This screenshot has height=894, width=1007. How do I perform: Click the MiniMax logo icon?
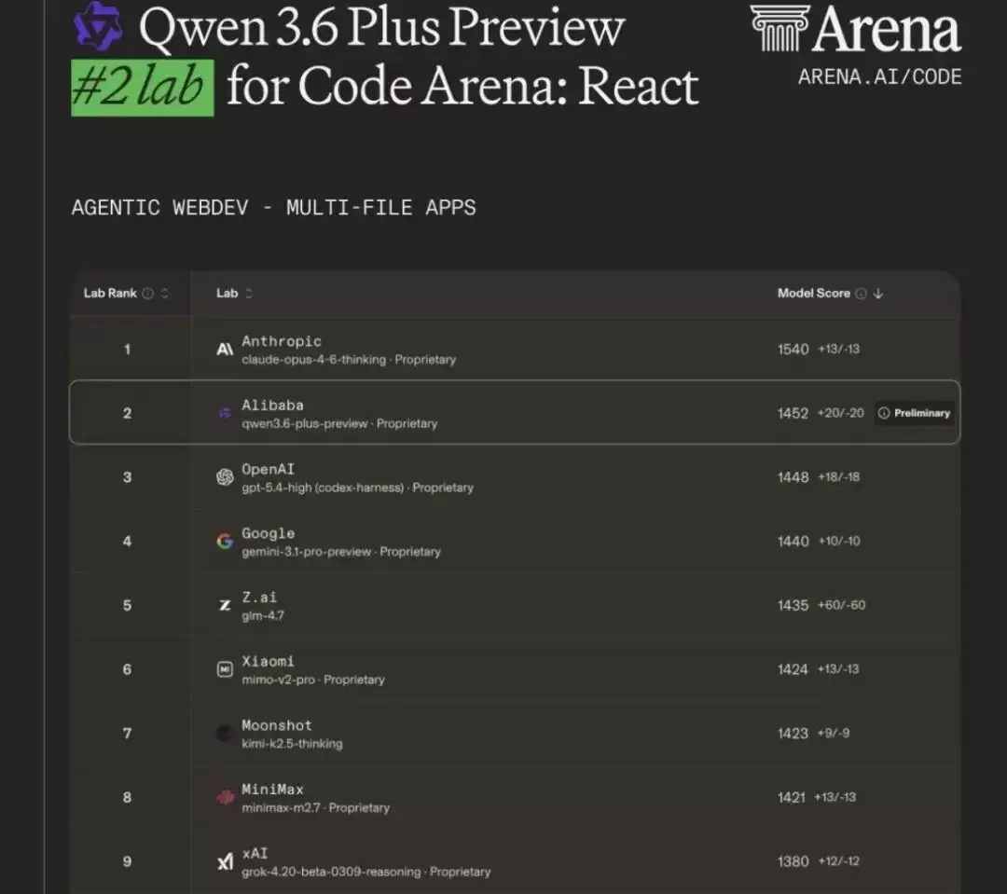click(225, 797)
